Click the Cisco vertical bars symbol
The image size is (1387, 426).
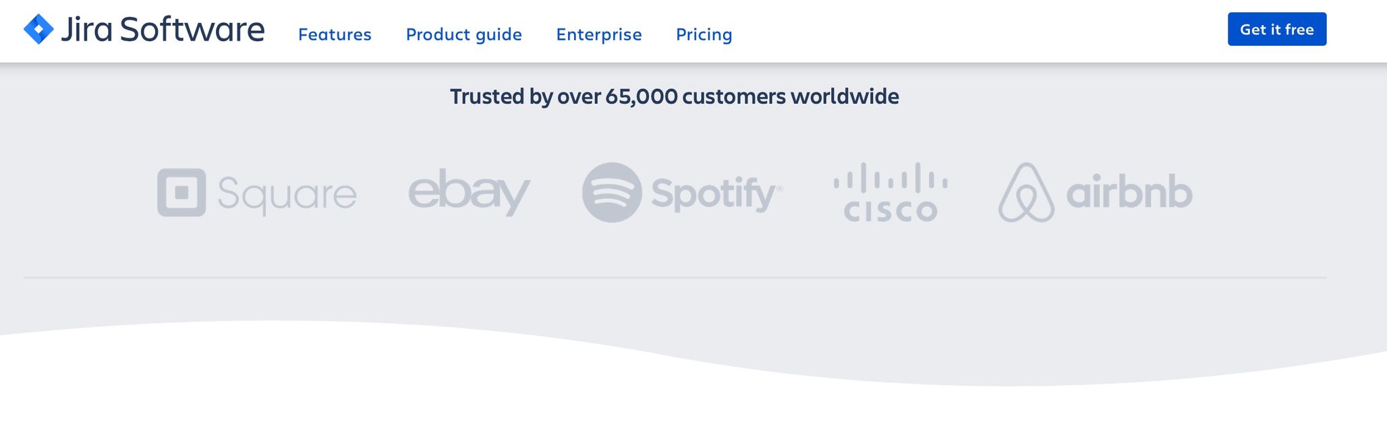pyautogui.click(x=890, y=179)
